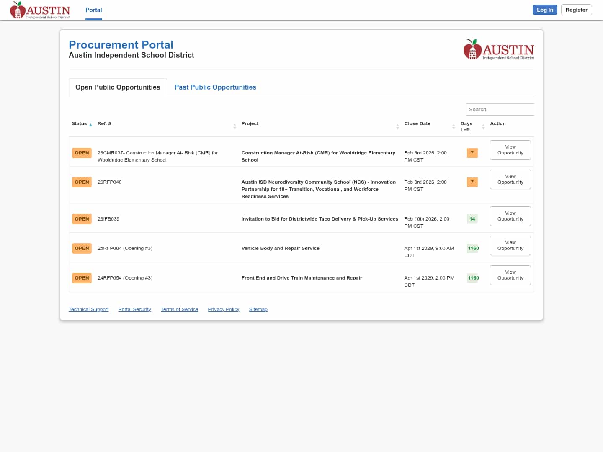Click the Register button
The height and width of the screenshot is (452, 603).
click(x=576, y=10)
